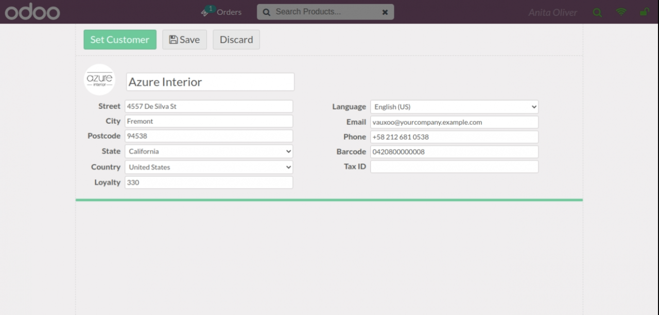Click the search magnifier icon top right

[597, 12]
